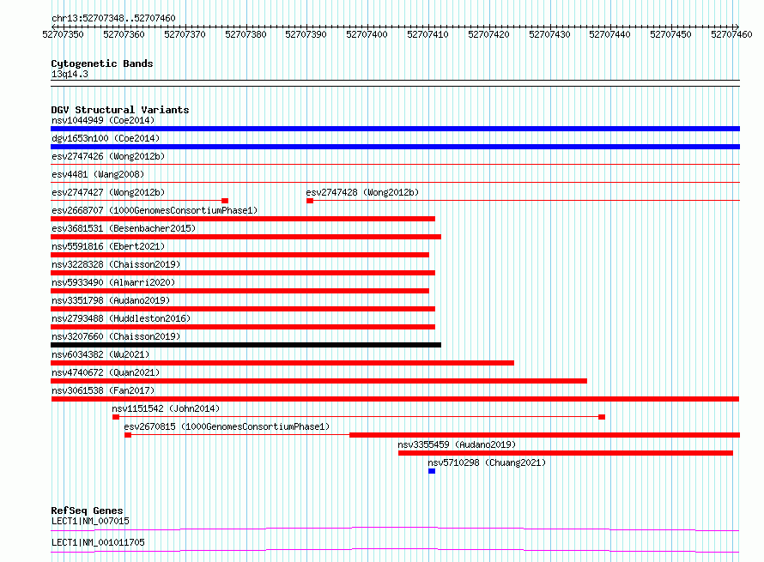Open the nsv5710298 (Chuang2021) label
The height and width of the screenshot is (562, 764).
[x=487, y=462]
